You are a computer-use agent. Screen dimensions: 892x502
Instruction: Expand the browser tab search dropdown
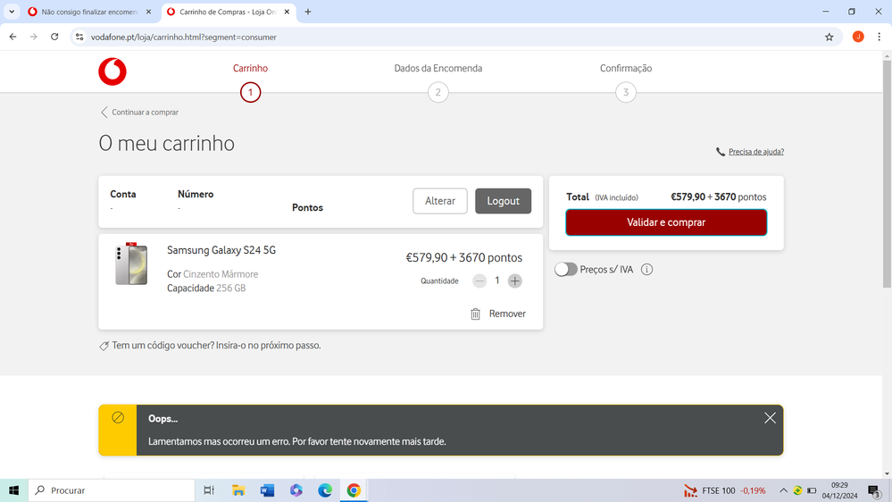(x=12, y=12)
